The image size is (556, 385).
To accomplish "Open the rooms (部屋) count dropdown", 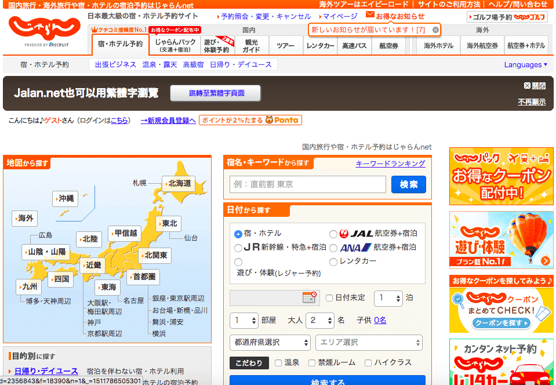I will click(x=244, y=321).
